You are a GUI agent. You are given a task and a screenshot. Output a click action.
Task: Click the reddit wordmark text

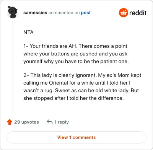(138, 13)
